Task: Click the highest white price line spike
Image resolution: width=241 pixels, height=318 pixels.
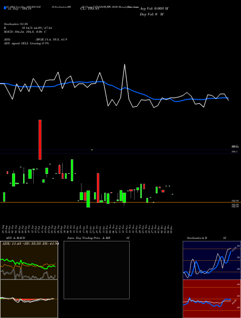Action: (x=124, y=65)
